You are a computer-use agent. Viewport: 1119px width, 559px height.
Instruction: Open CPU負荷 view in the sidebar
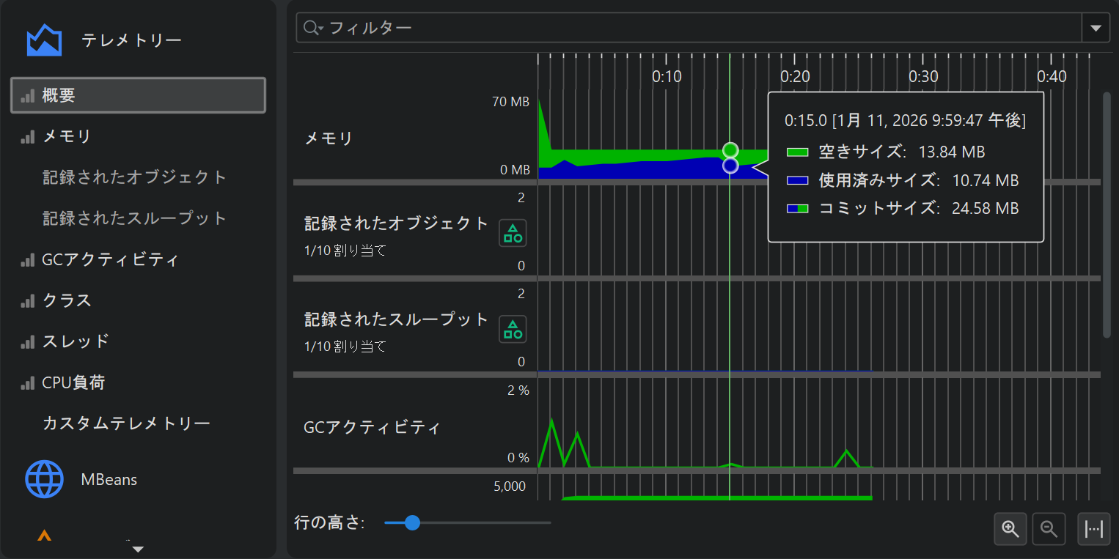138,382
